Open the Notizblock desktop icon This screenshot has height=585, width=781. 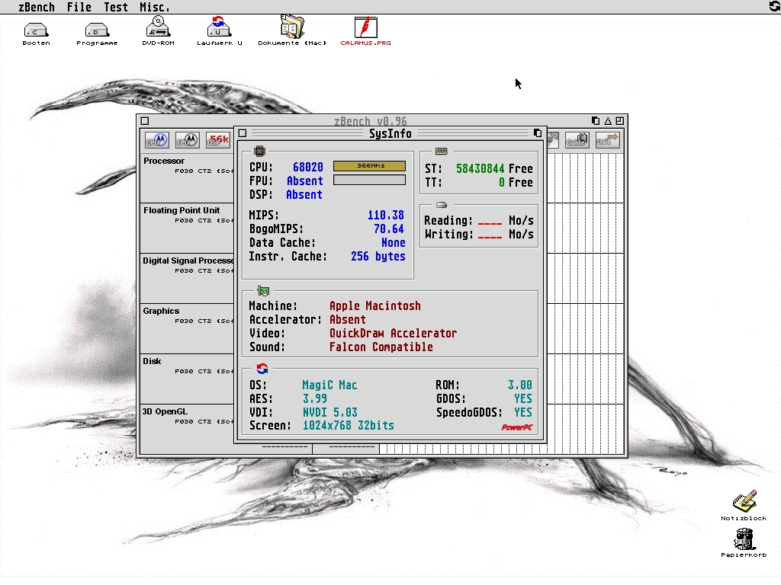744,502
